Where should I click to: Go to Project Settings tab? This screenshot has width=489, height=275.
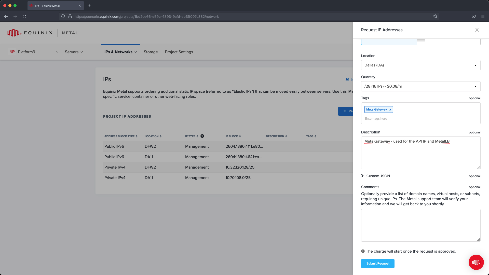[179, 52]
